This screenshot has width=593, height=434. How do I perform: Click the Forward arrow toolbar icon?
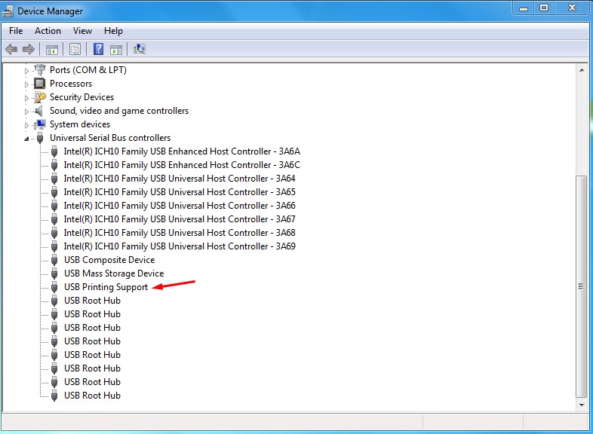coord(29,49)
